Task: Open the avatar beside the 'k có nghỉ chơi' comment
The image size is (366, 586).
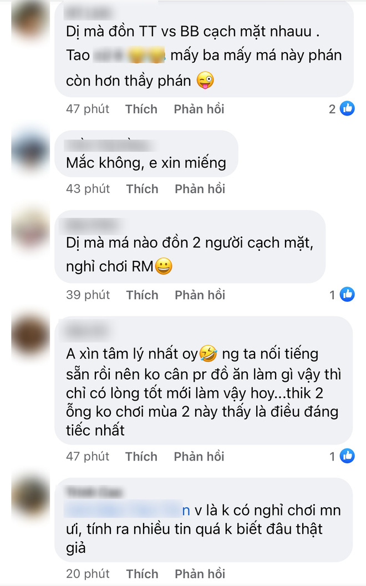Action: tap(30, 497)
